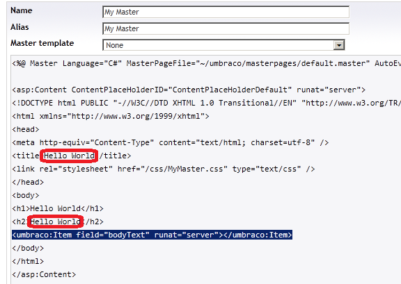Click the opening body tag line

26,195
